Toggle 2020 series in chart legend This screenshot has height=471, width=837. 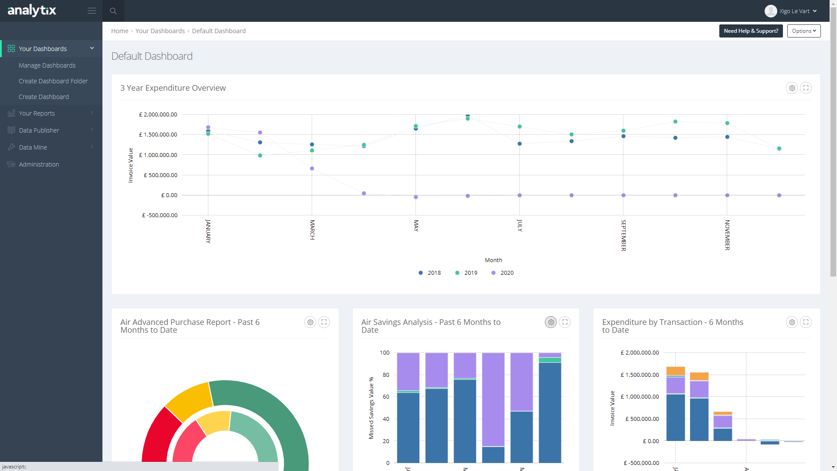[502, 273]
